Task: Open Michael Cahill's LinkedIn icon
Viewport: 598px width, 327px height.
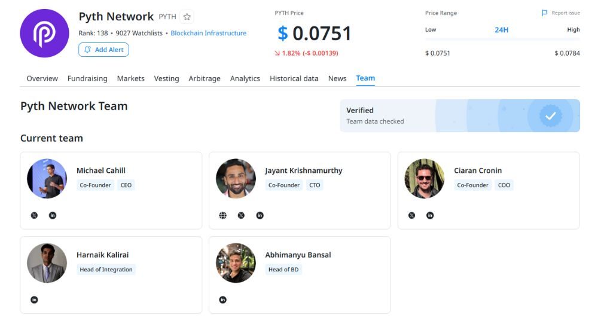Action: 53,215
